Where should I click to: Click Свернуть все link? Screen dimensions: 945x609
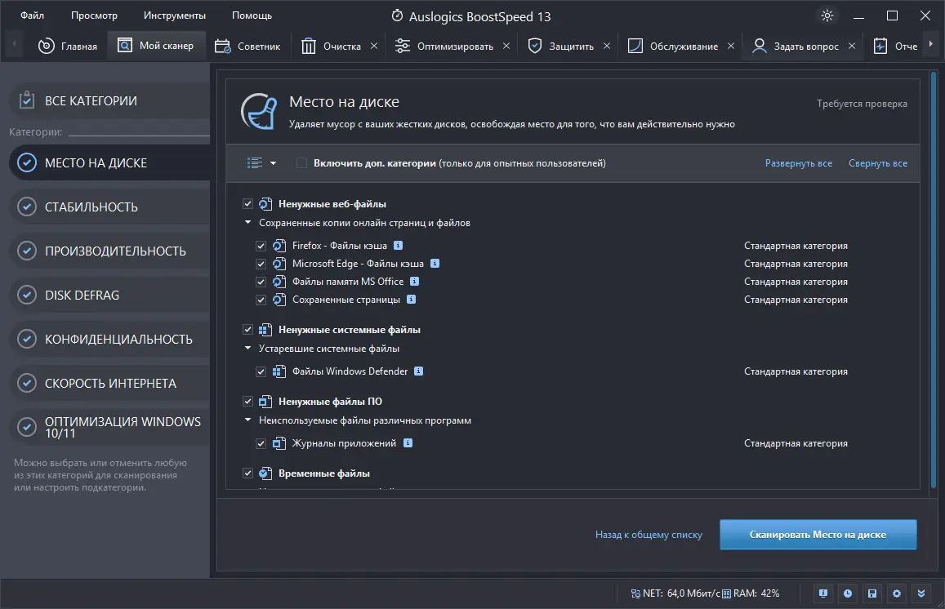pos(877,163)
